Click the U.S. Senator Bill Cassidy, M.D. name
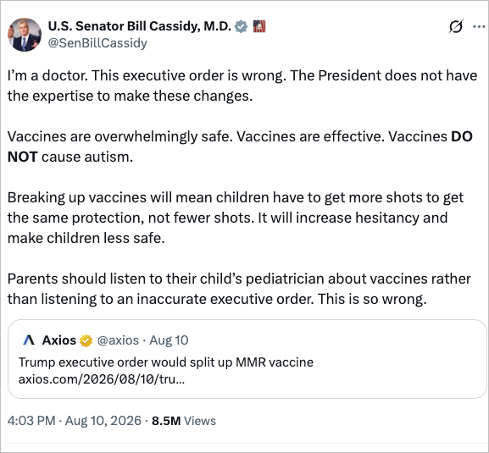Viewport: 489px width, 453px height. [139, 26]
